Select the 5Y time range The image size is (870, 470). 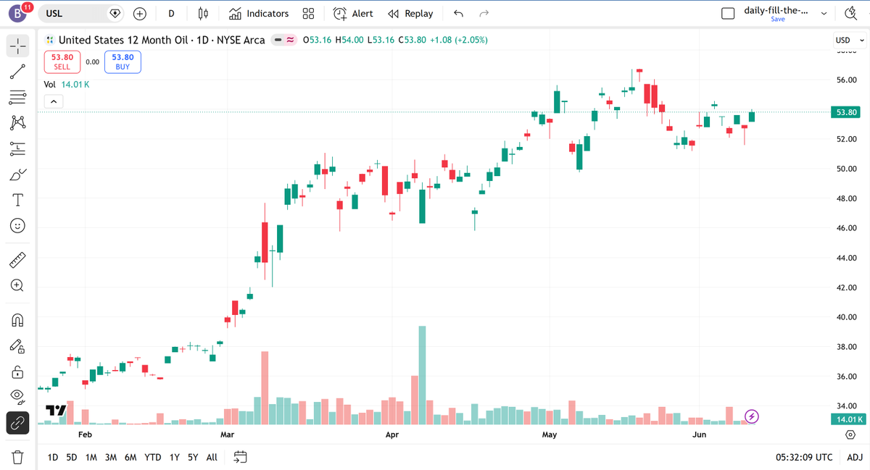[193, 457]
